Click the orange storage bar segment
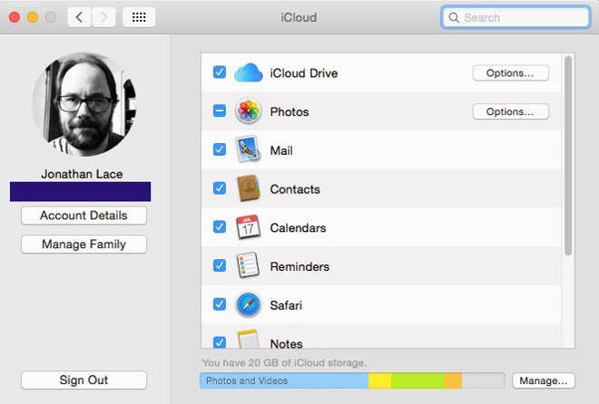This screenshot has width=599, height=404. [454, 380]
